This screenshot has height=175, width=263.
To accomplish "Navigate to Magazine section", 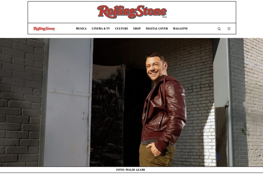I will (x=180, y=29).
